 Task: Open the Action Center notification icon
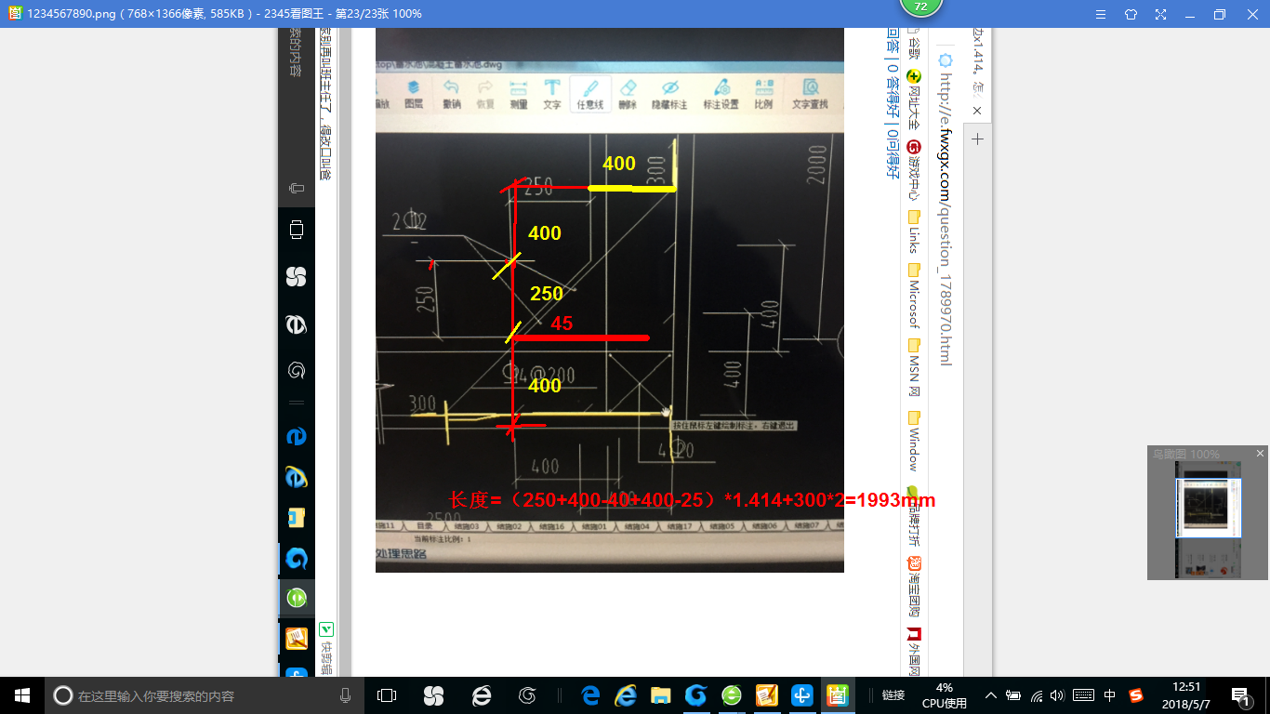tap(1240, 695)
